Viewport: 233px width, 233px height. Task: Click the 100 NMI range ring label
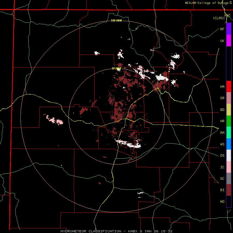click(x=116, y=20)
